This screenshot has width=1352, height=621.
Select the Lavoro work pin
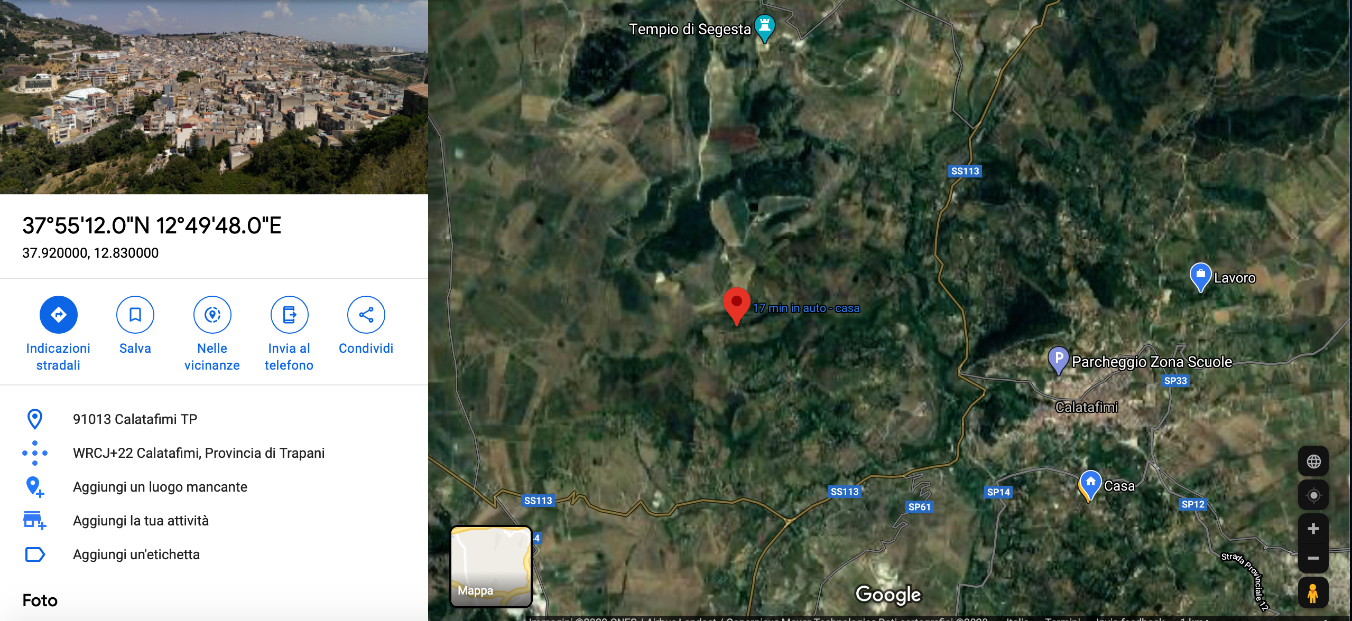[x=1200, y=277]
